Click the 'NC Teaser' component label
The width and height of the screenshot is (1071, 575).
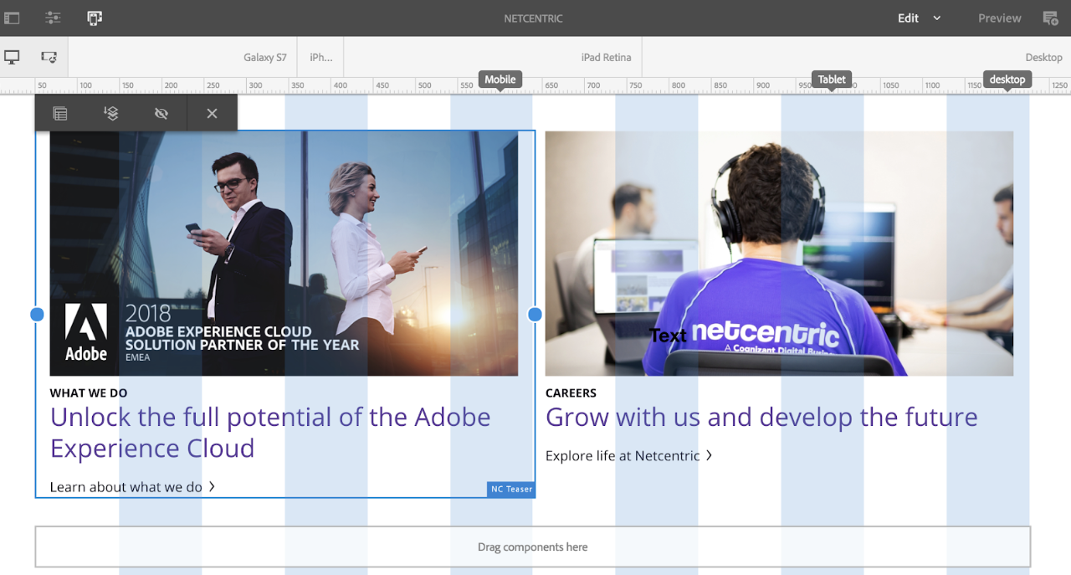tap(511, 489)
